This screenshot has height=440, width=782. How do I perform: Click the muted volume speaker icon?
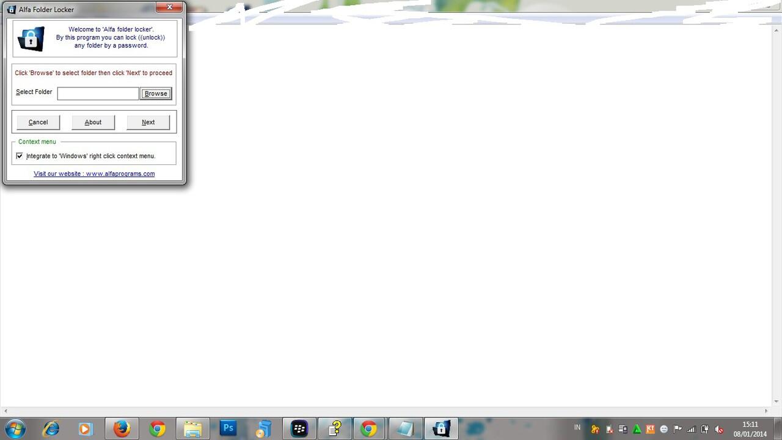pyautogui.click(x=719, y=429)
